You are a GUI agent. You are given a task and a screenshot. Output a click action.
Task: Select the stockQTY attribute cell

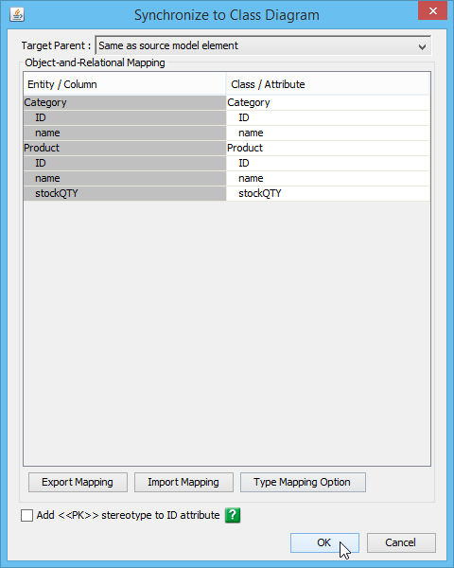(328, 193)
